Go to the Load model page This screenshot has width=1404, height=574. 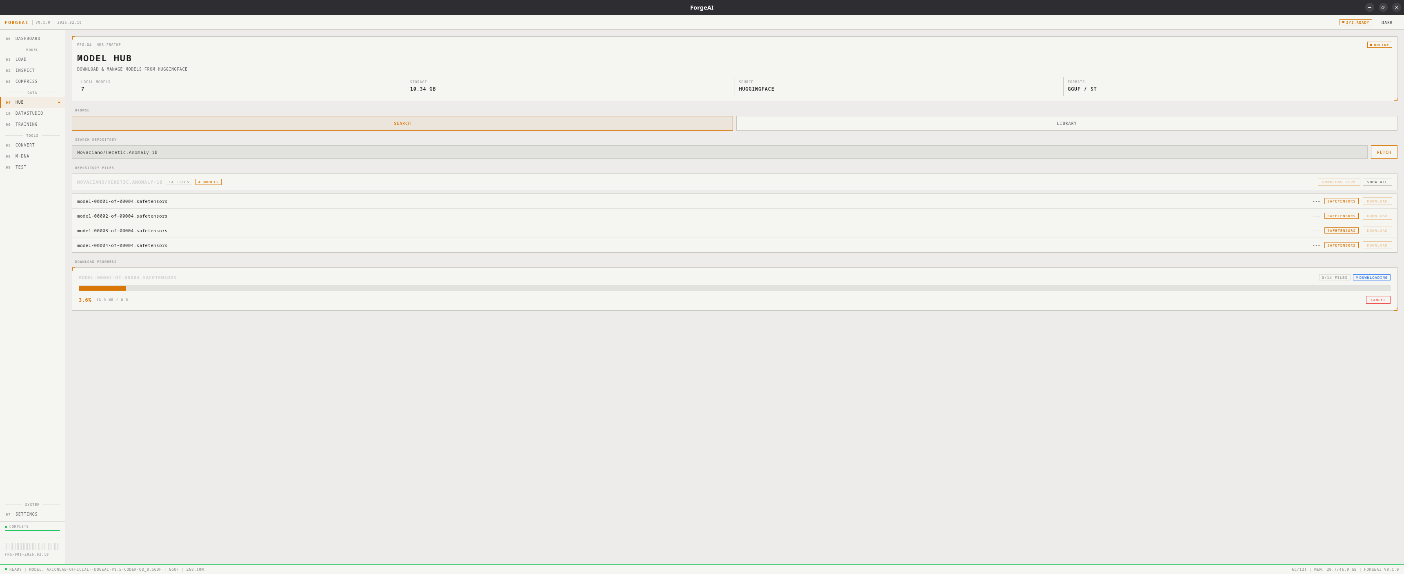pos(21,60)
